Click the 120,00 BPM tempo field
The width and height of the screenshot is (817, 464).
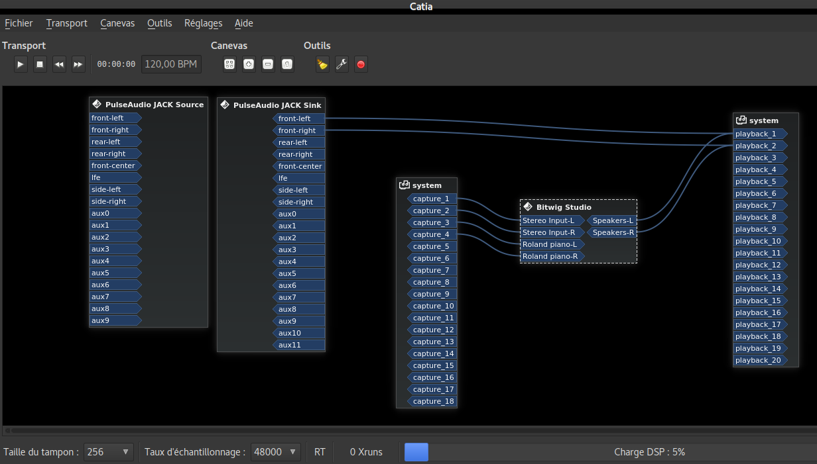click(170, 64)
